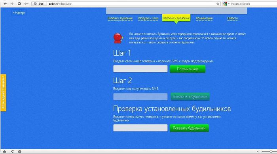The width and height of the screenshot is (277, 154).
Task: Click the budist.ru address bar
Action: pyautogui.click(x=131, y=4)
